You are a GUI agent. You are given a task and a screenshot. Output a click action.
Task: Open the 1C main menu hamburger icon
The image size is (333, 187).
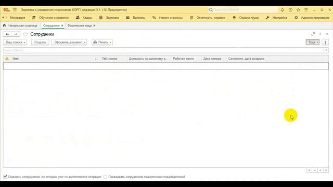(15, 10)
